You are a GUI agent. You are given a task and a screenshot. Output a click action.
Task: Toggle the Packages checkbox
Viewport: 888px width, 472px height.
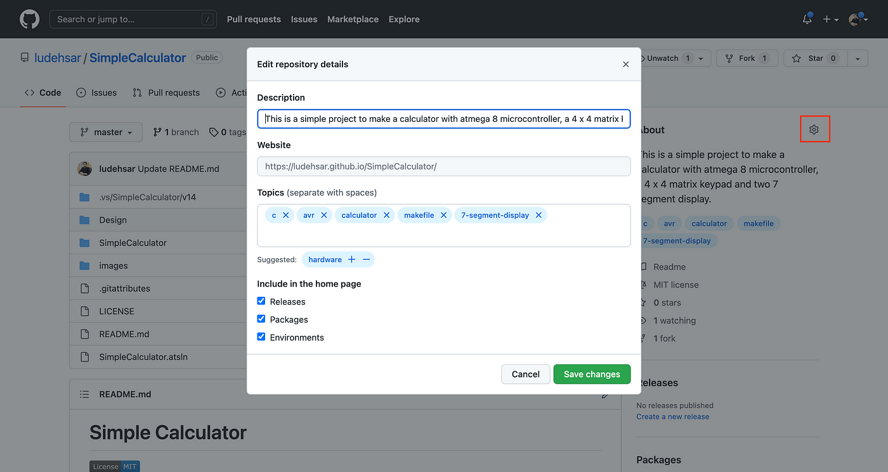point(261,318)
